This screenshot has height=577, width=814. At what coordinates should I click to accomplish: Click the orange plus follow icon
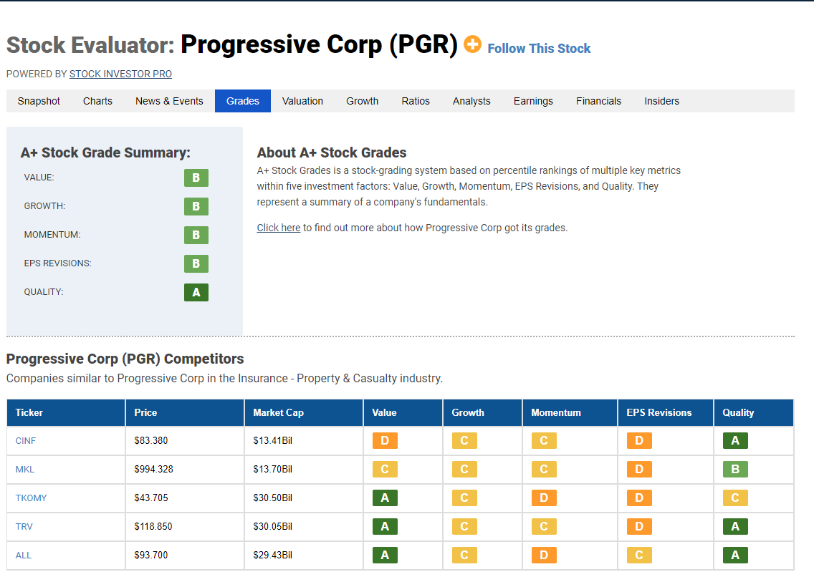[472, 44]
